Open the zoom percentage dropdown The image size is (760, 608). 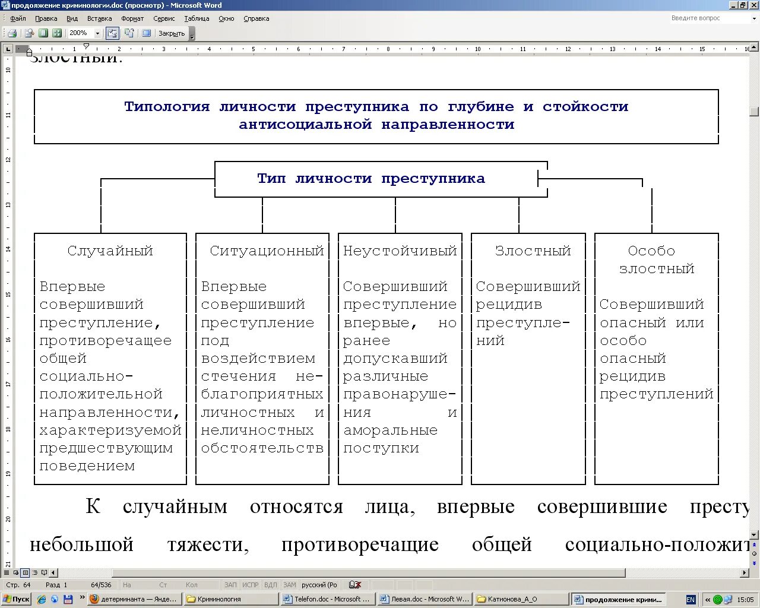(97, 33)
